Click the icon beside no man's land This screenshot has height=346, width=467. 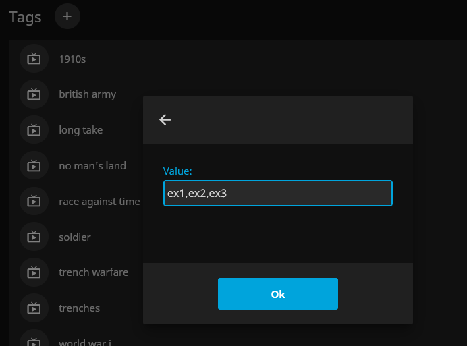34,165
